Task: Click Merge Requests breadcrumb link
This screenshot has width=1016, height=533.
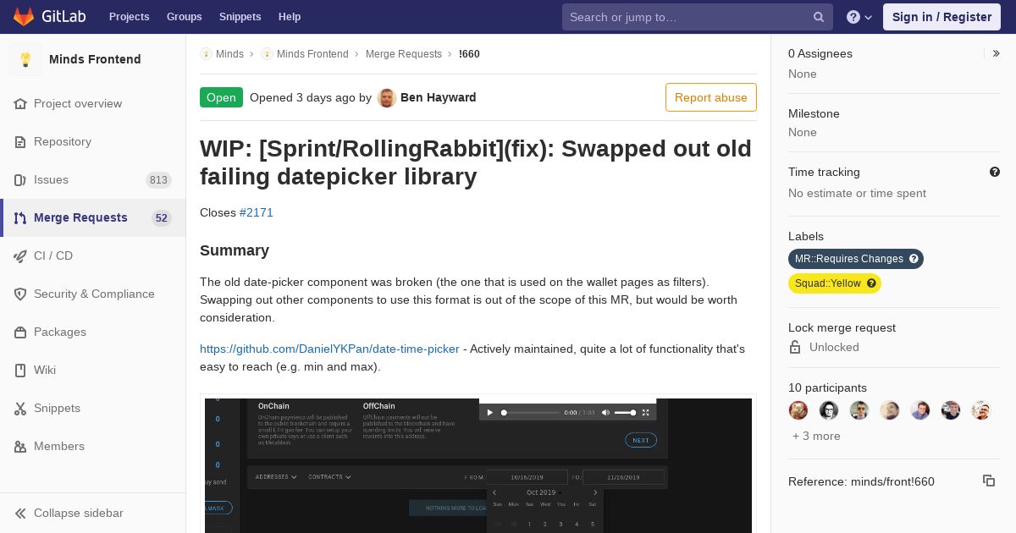Action: (404, 54)
